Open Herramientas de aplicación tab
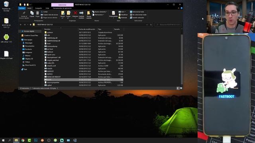Screen dimensions: 255x143 [62, 8]
